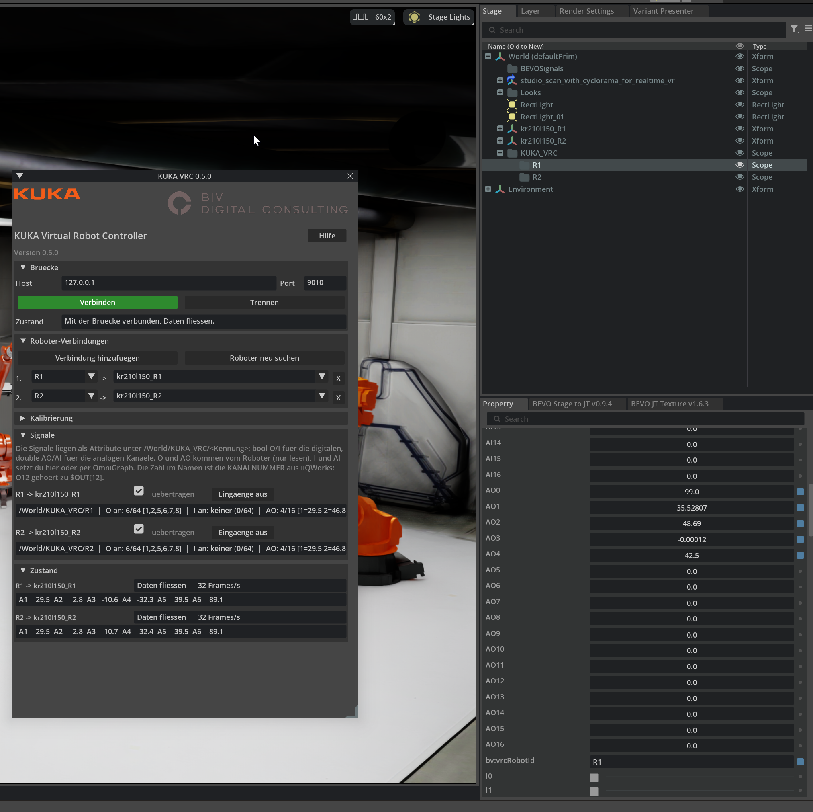Collapse the World defaultPrim tree node

click(488, 56)
